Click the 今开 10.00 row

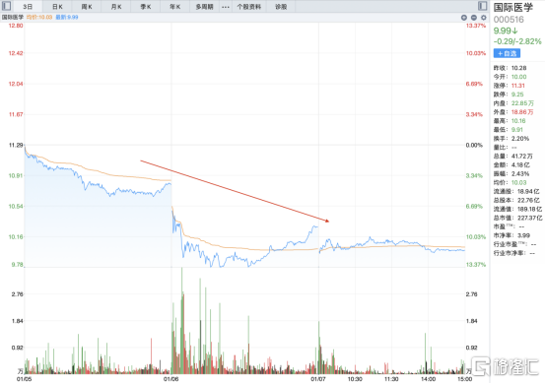coord(510,77)
